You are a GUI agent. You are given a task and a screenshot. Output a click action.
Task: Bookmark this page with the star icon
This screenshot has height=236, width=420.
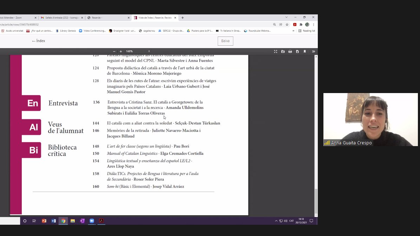[287, 25]
